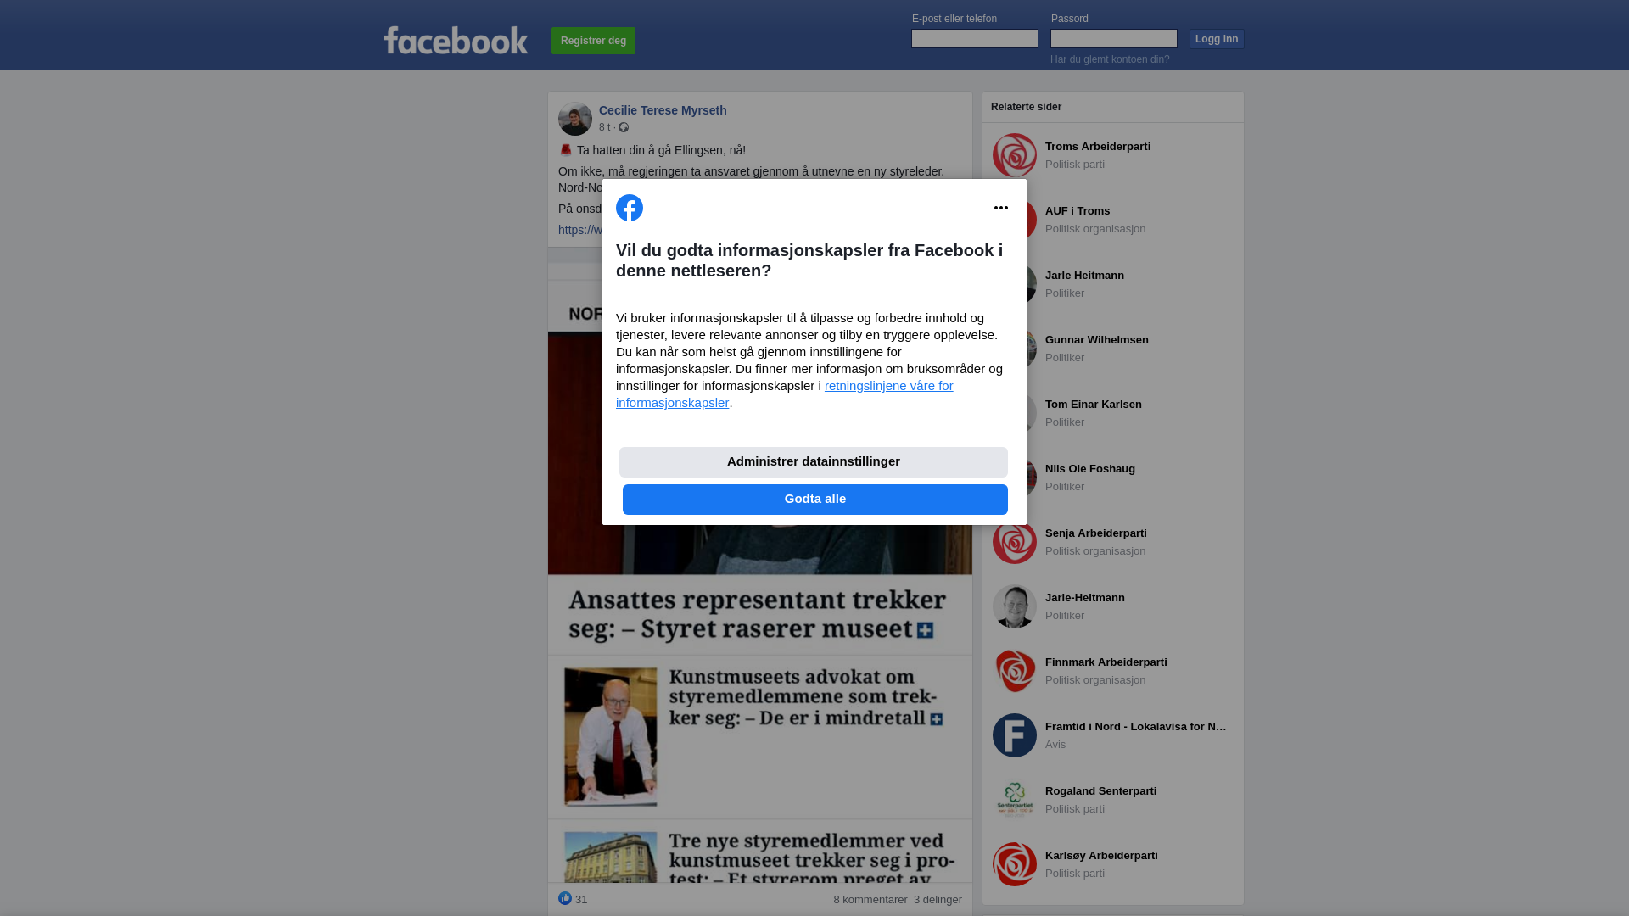The image size is (1629, 916).
Task: Open Framtid i Nord F logo icon
Action: tap(1015, 735)
